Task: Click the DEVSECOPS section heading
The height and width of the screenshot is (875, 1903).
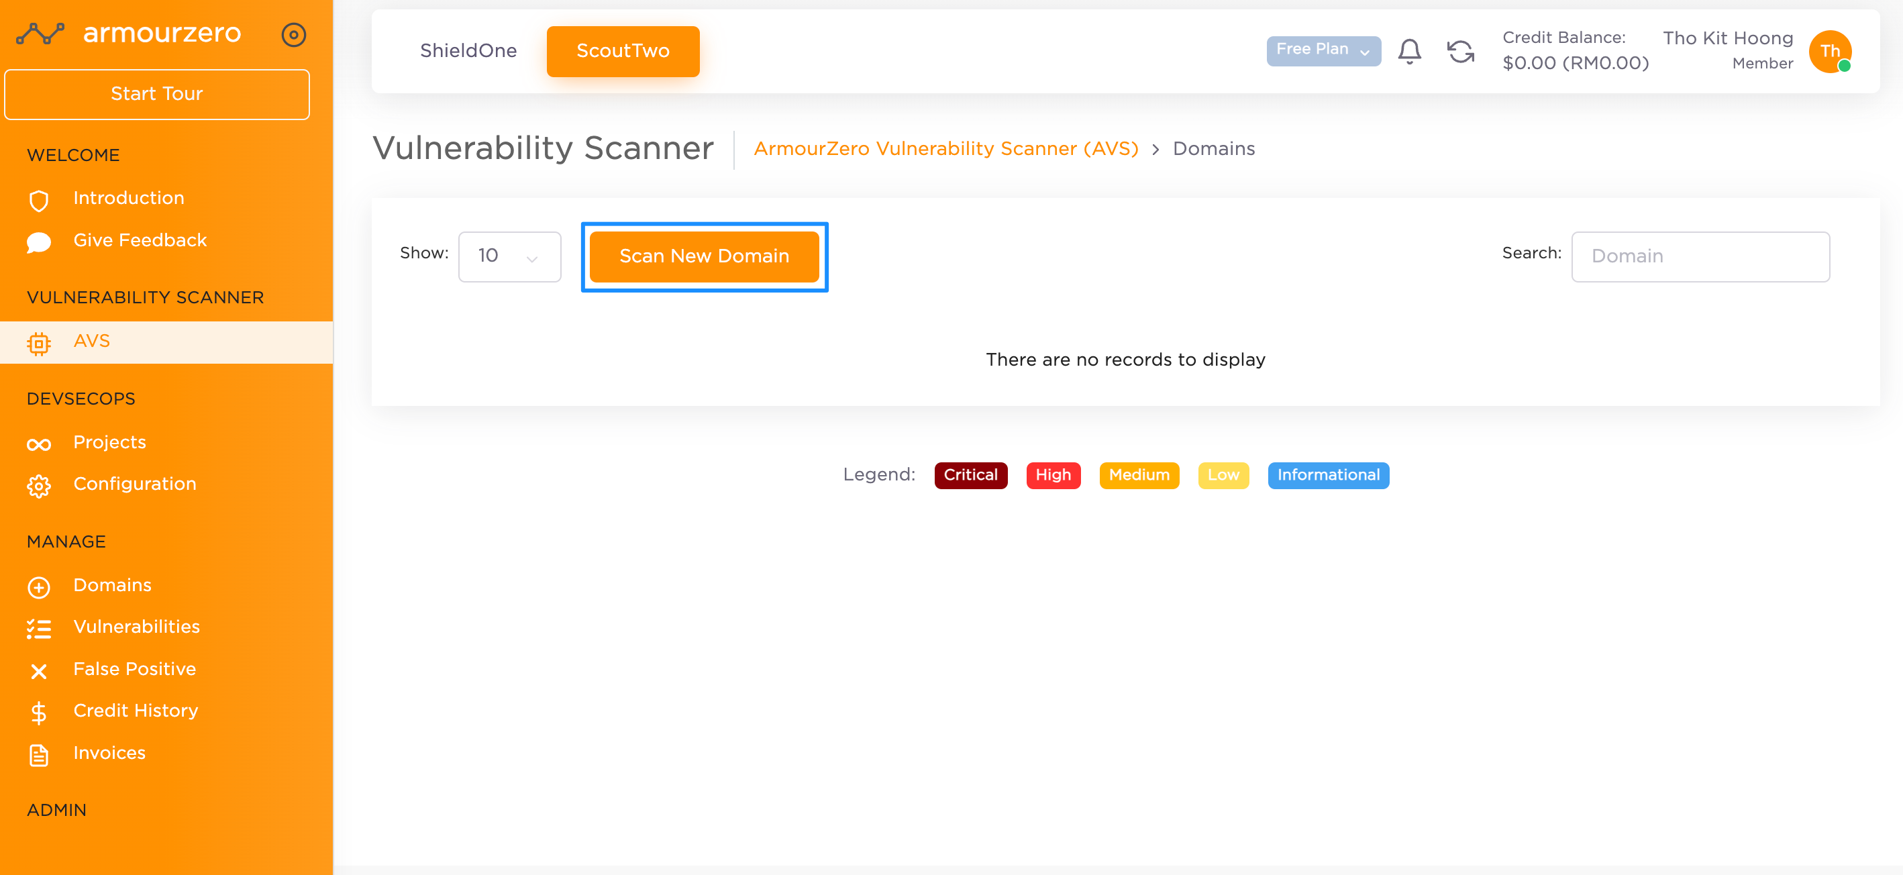Action: [81, 399]
